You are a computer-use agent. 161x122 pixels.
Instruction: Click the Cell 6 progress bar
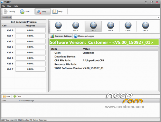pos(30,64)
